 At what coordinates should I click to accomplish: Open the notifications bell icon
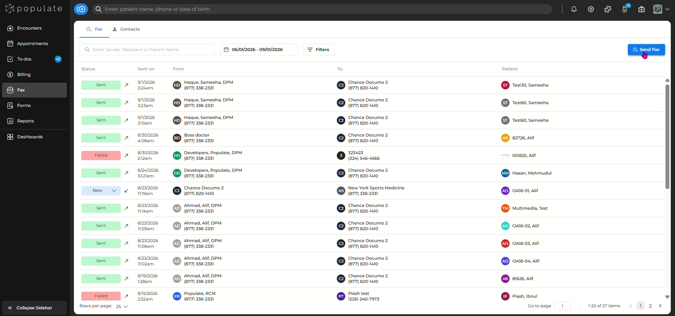(x=574, y=10)
